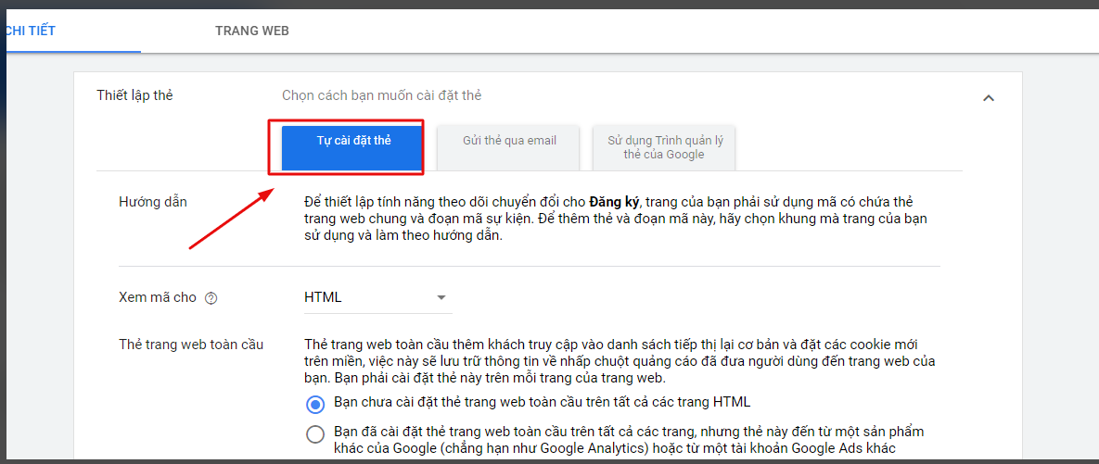The width and height of the screenshot is (1099, 464).
Task: Collapse the Thiết lập thẻ section chevron
Action: (989, 98)
